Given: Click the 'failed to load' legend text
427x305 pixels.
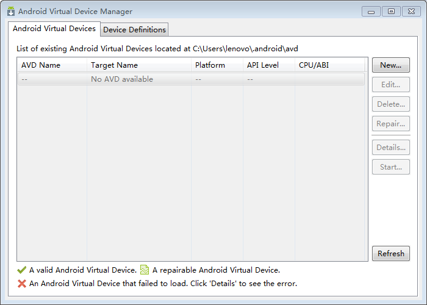Looking at the screenshot, I should [163, 284].
